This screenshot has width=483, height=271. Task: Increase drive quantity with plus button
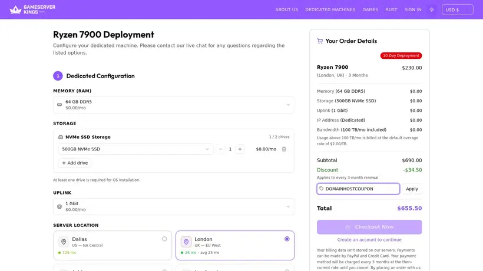(240, 149)
